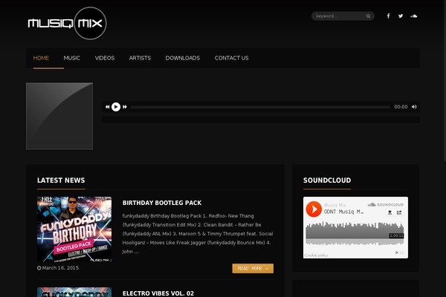Click the SoundCloud widget share icon

pos(399,212)
